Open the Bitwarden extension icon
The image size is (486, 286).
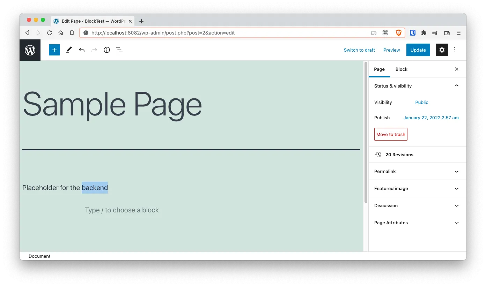(x=412, y=33)
